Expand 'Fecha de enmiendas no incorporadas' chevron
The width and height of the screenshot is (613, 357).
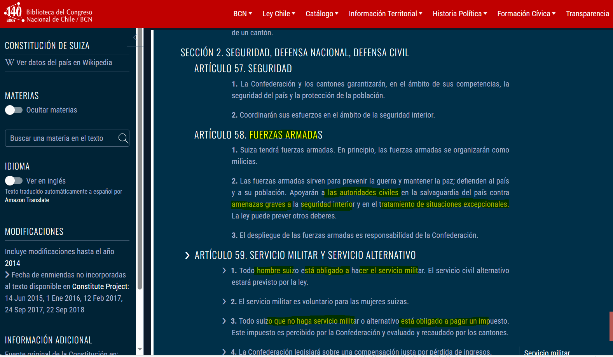pyautogui.click(x=7, y=275)
